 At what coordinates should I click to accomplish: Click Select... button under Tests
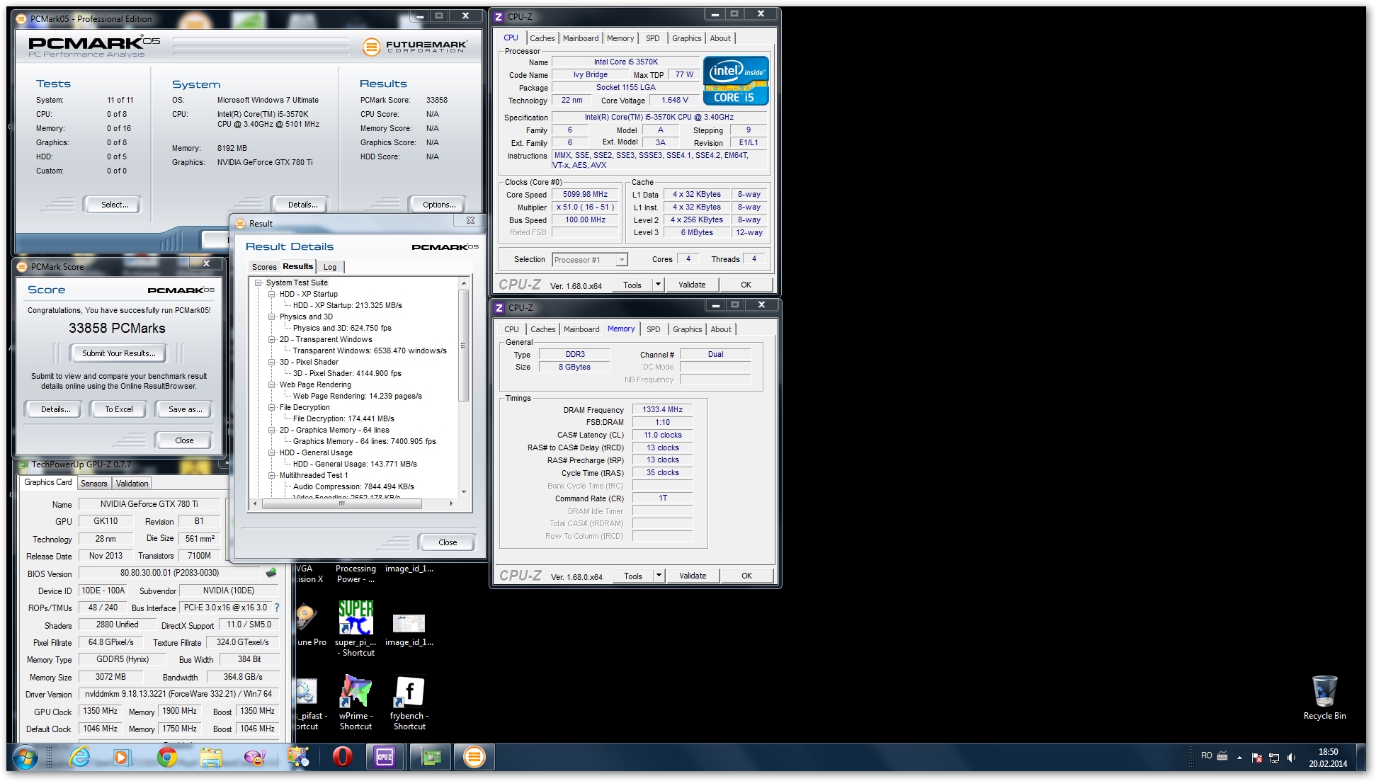click(115, 205)
